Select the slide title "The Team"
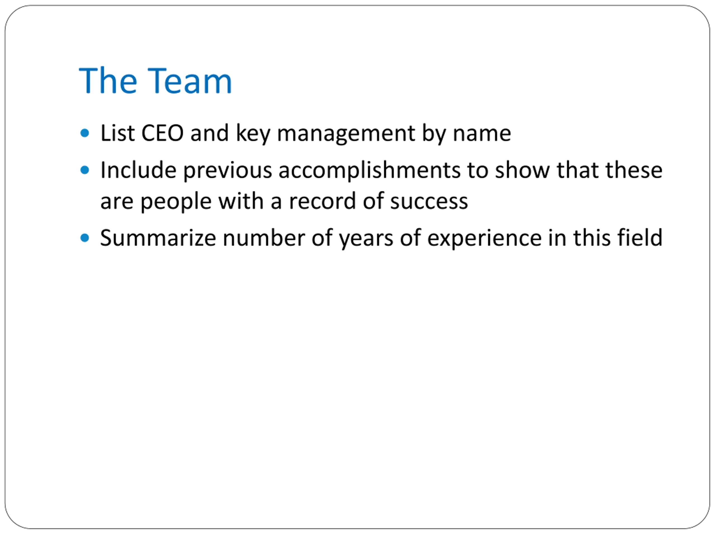715x536 pixels. coord(156,81)
